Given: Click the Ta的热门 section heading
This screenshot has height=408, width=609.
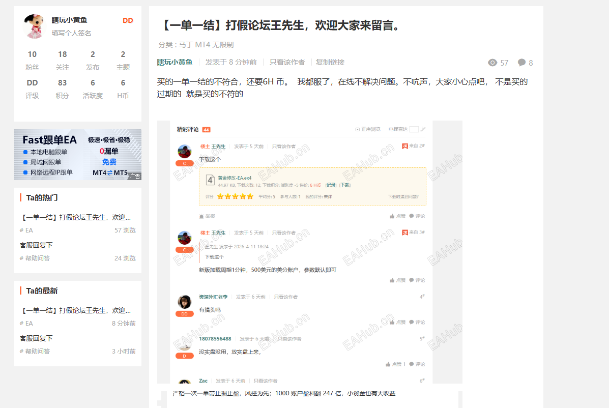Looking at the screenshot, I should click(42, 197).
